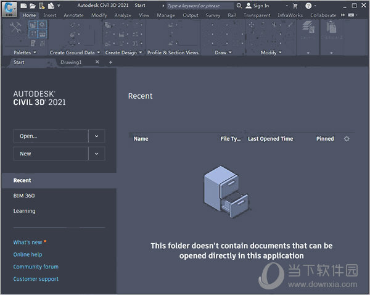Viewport: 370px width, 295px height.
Task: Click the Plot sheets icon in quick access toolbar
Action: coord(51,6)
